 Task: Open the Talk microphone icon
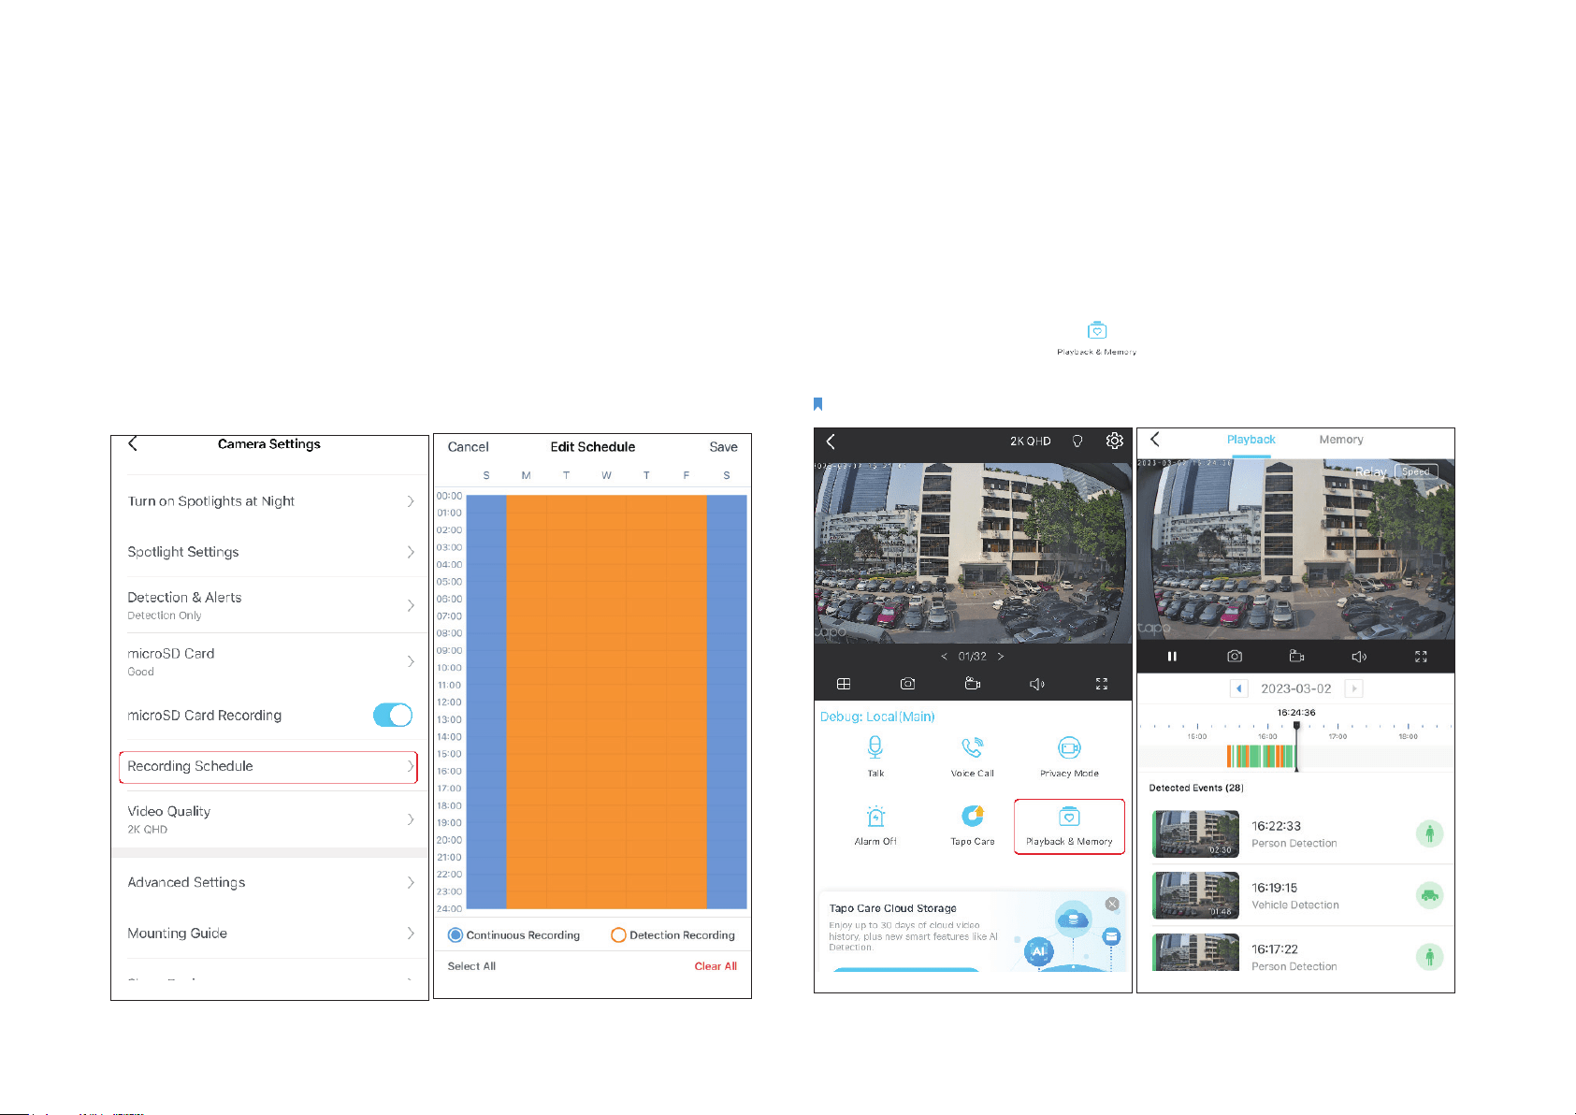pyautogui.click(x=875, y=747)
